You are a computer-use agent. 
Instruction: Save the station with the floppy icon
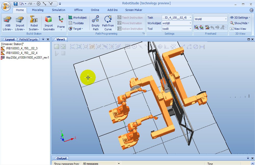tap(16, 4)
